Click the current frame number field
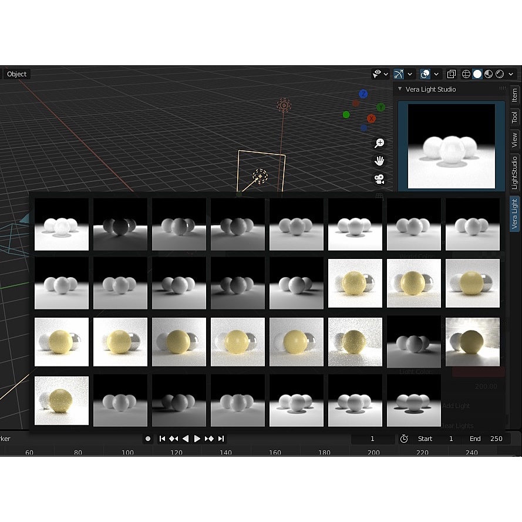The width and height of the screenshot is (522, 522). (372, 439)
